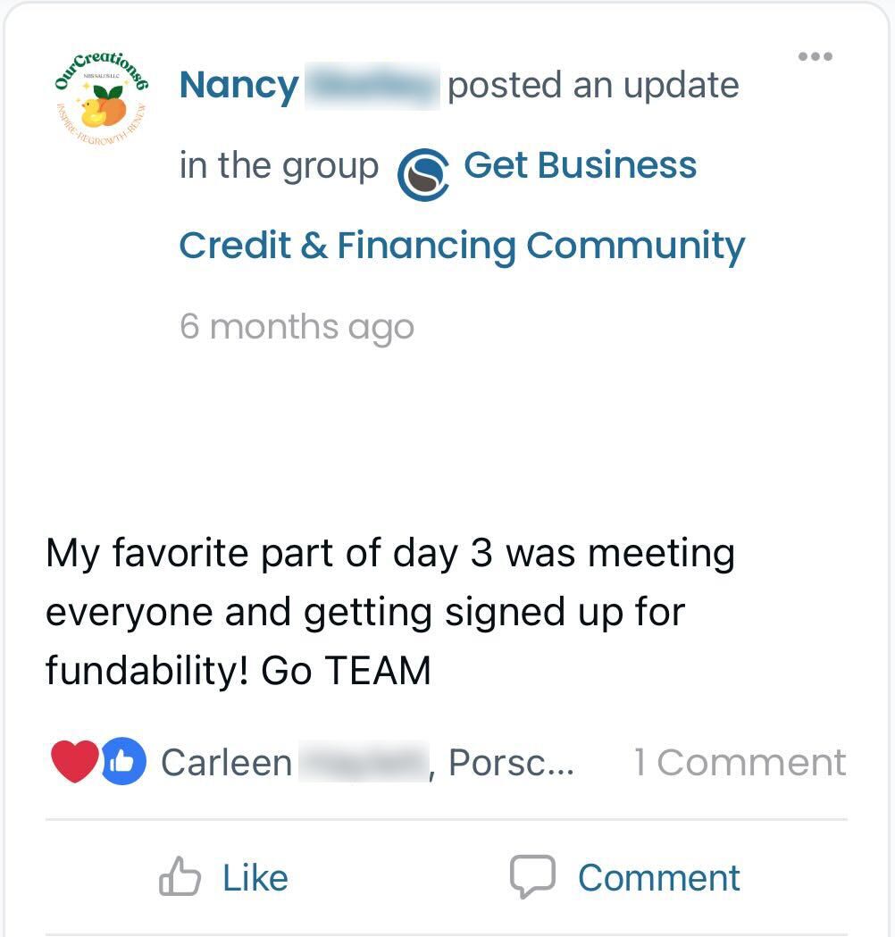Click the thumbs-up outline Like icon
This screenshot has width=895, height=937.
click(x=179, y=877)
